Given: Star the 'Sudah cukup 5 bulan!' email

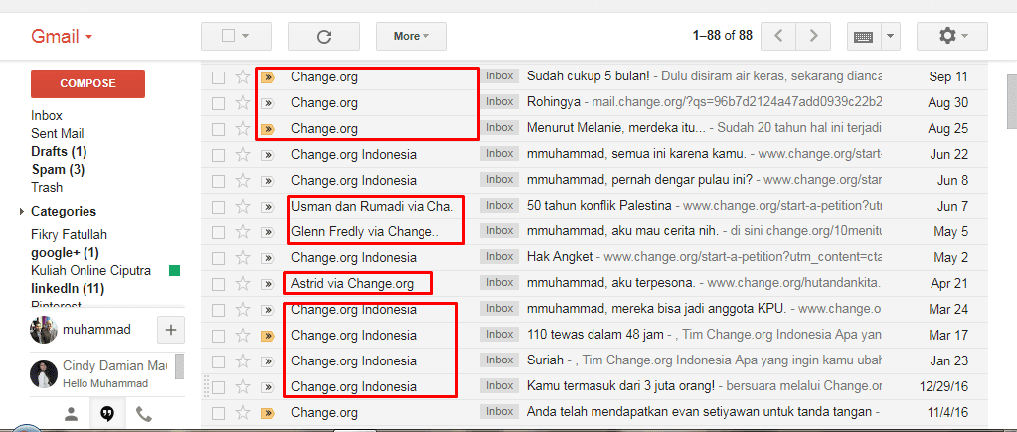Looking at the screenshot, I should point(242,77).
